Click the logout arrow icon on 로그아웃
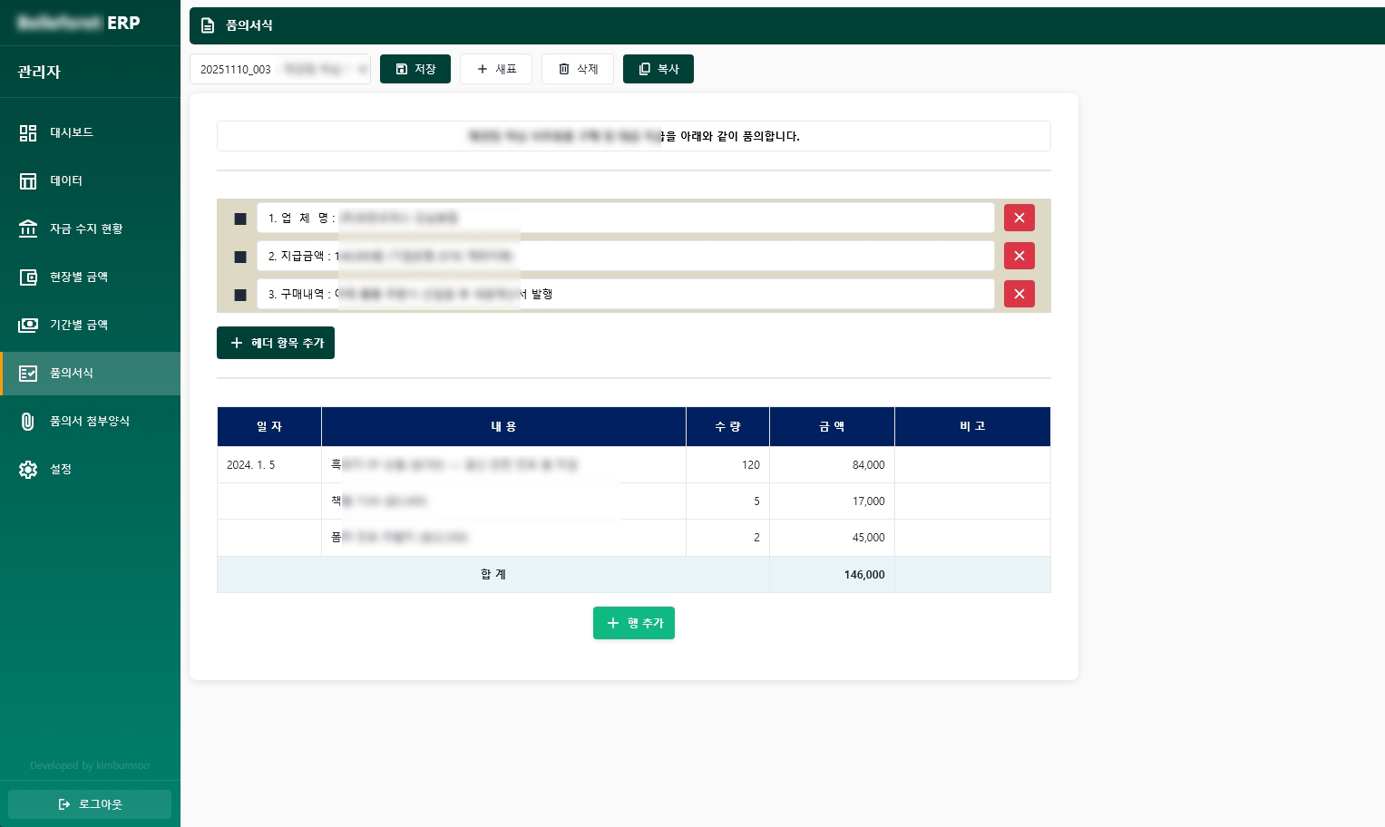 [65, 804]
